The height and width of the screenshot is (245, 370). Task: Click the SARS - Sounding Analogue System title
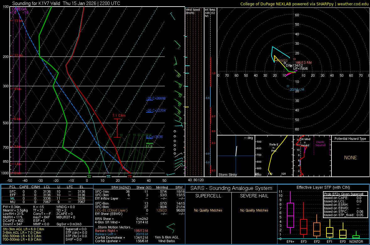[x=231, y=188]
